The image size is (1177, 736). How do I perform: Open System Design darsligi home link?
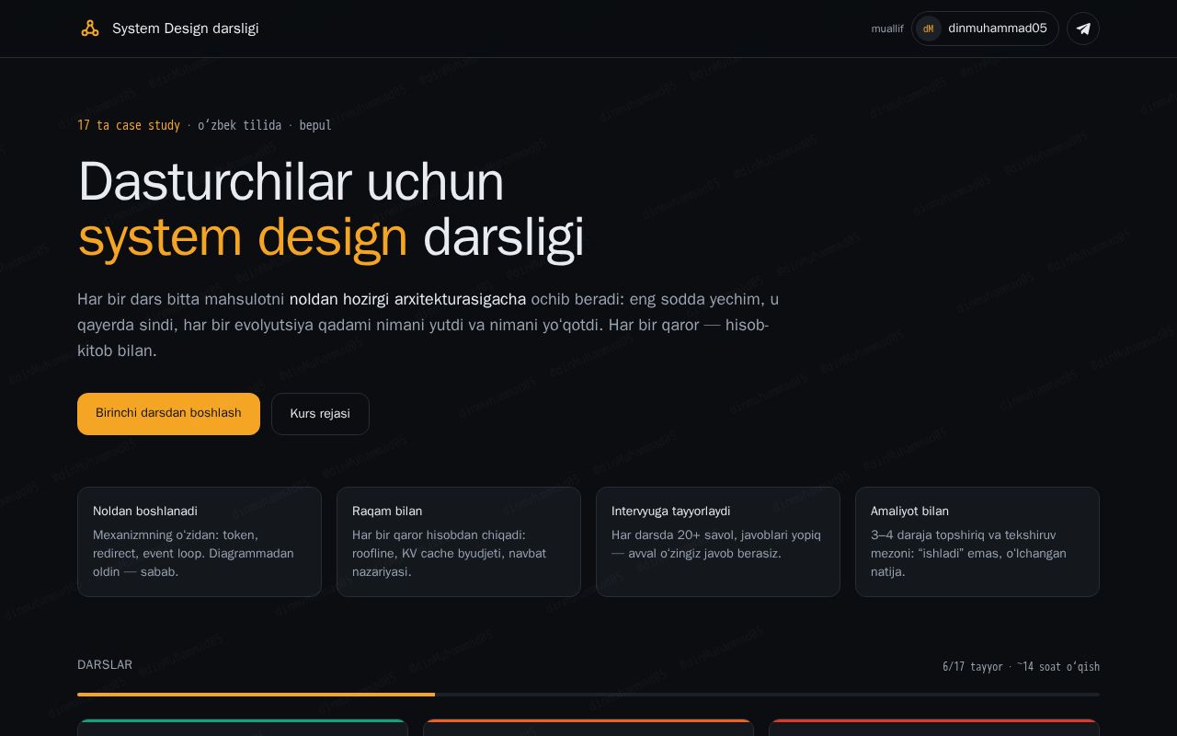click(x=168, y=29)
